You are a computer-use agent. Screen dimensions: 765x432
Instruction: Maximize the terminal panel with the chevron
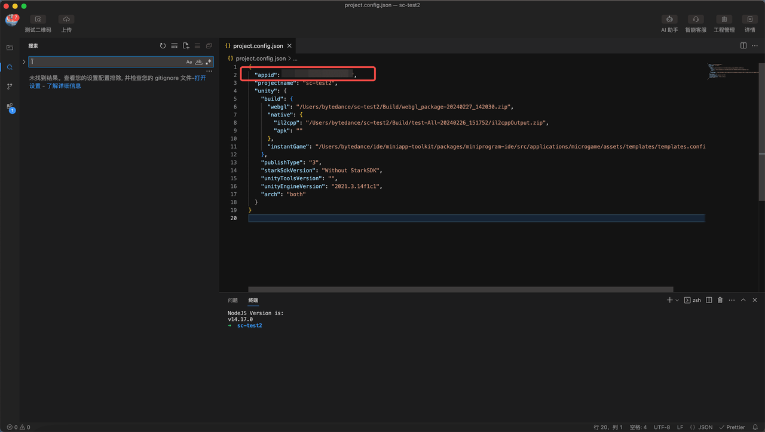tap(743, 300)
